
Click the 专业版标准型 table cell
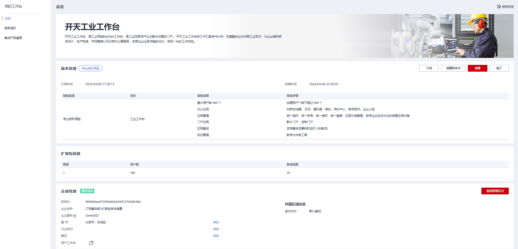click(x=72, y=119)
